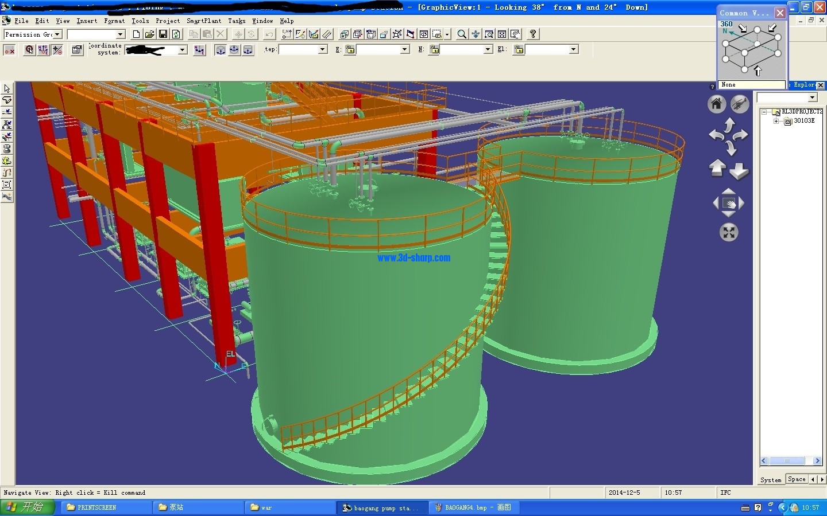Collapse the RL3DPROJECT2 tree node
Screen dimensions: 827x516
pos(764,112)
